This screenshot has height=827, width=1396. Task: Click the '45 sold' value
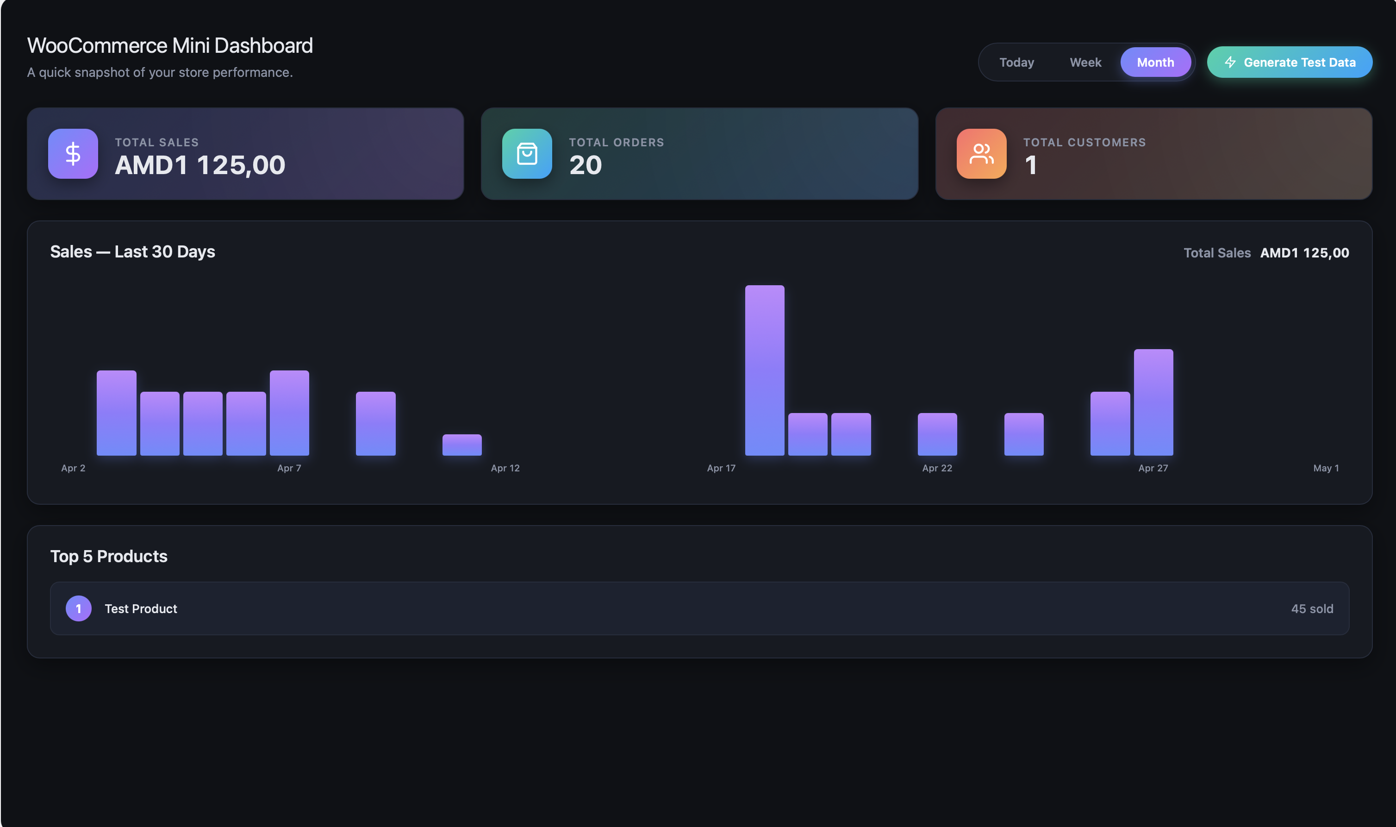point(1312,608)
